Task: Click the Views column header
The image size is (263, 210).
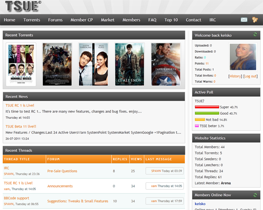Action: pyautogui.click(x=136, y=159)
